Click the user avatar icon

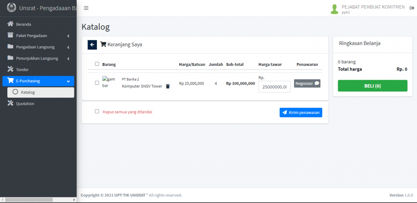(334, 9)
